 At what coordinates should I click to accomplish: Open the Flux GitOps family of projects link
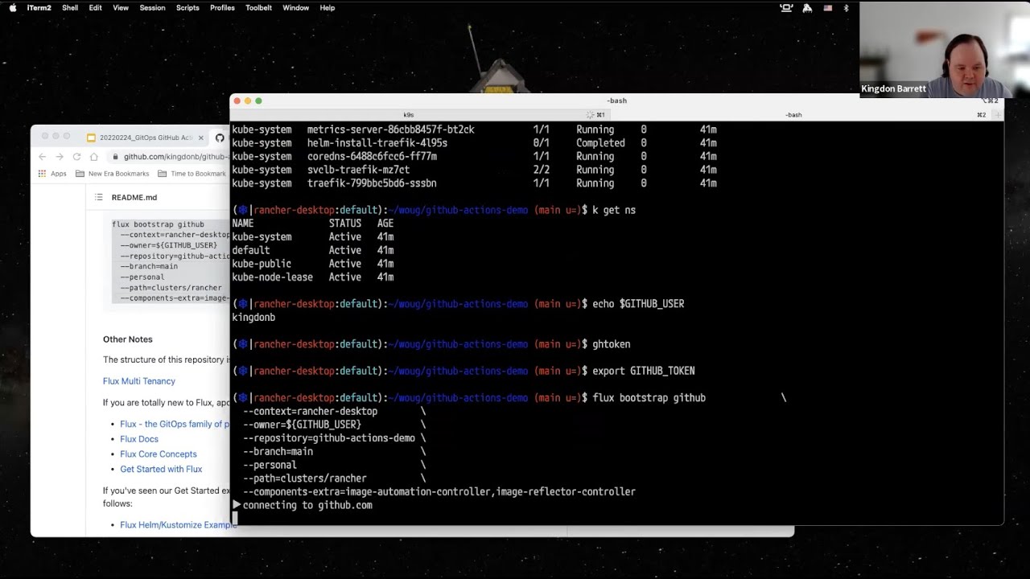click(175, 424)
